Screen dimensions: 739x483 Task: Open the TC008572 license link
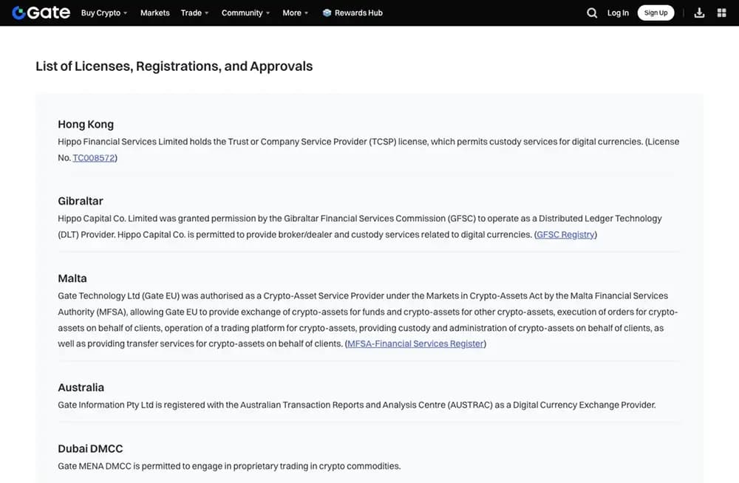coord(94,158)
